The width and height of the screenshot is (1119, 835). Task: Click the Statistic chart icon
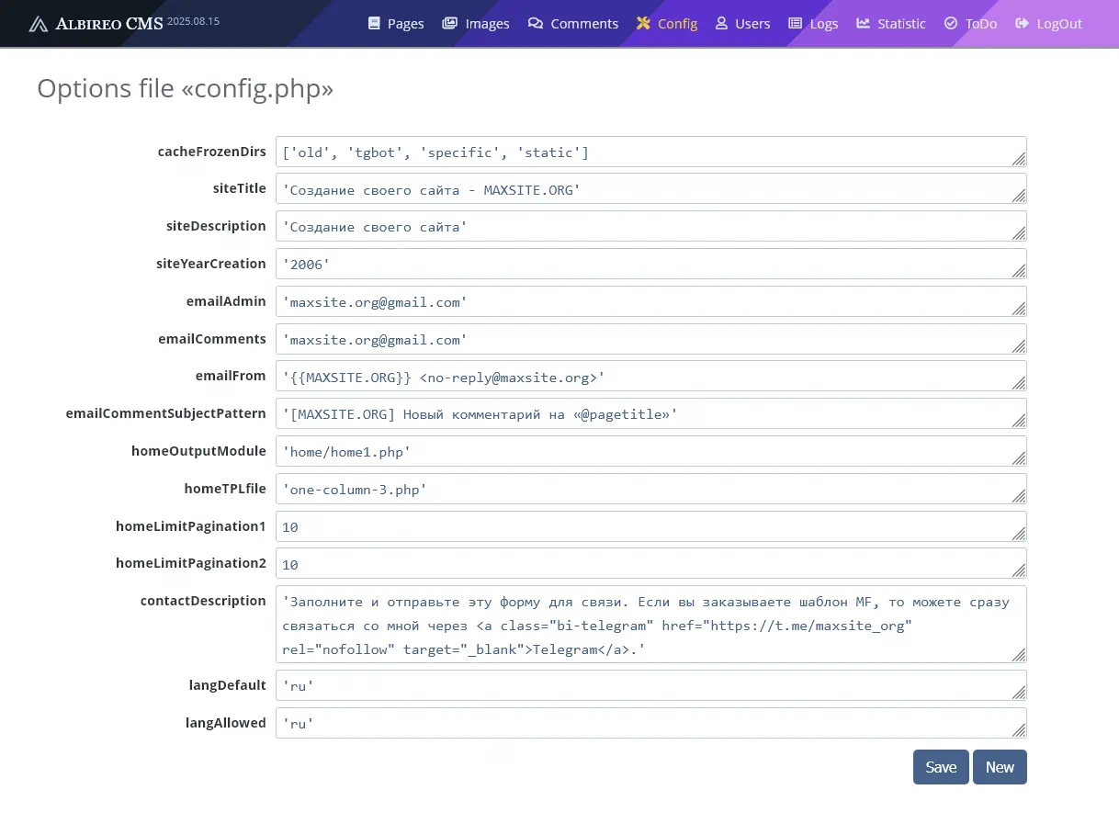pyautogui.click(x=862, y=23)
